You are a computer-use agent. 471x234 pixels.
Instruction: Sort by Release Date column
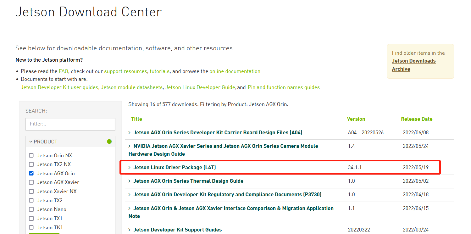(x=417, y=119)
